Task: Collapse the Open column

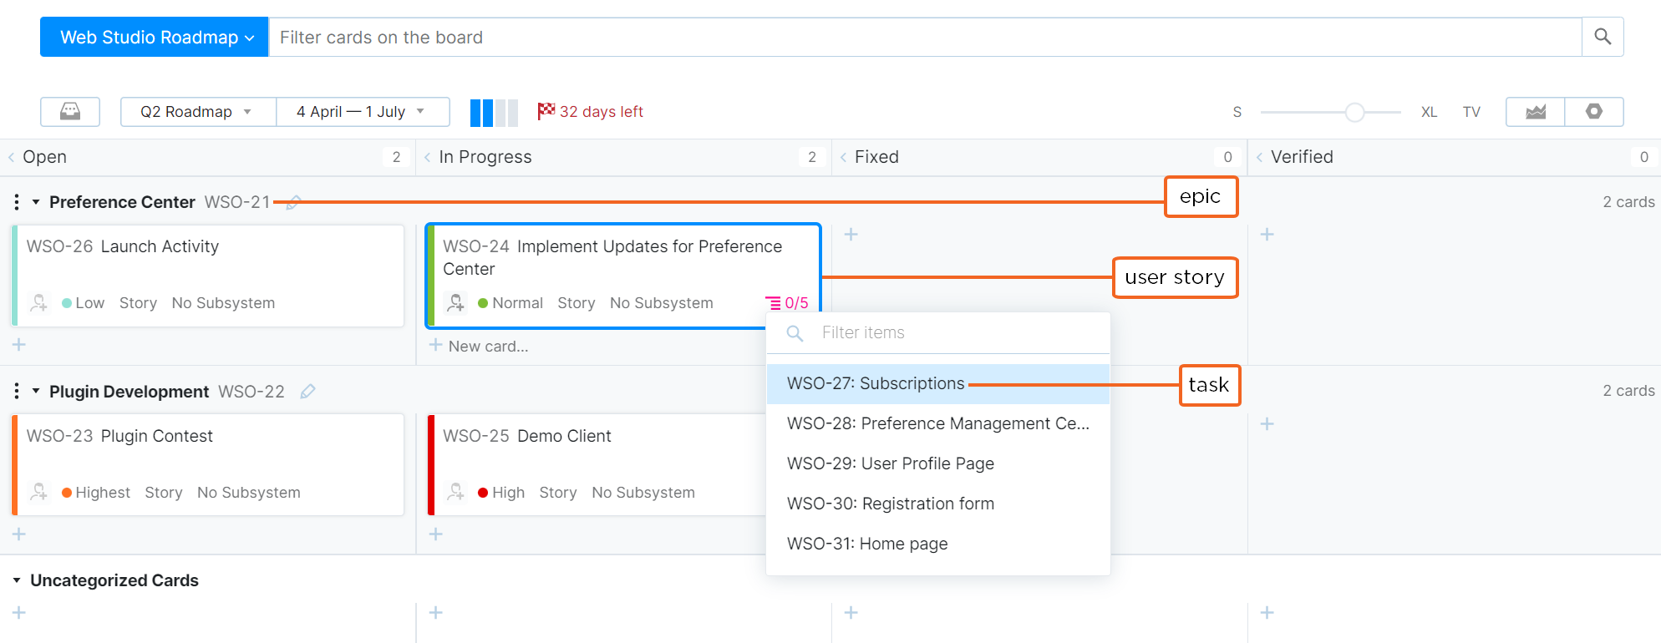Action: coord(12,157)
